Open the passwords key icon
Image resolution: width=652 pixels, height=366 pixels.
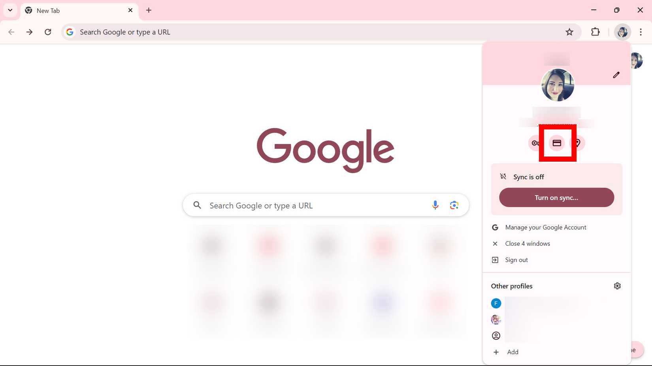click(535, 143)
